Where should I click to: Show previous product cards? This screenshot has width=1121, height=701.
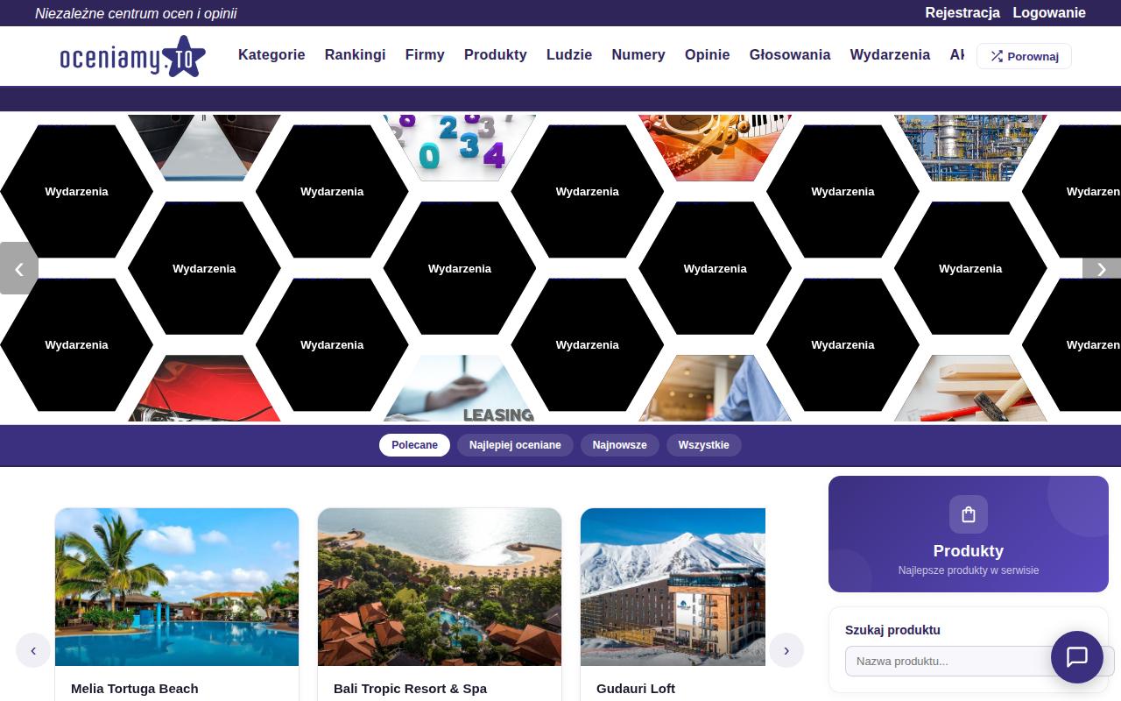(x=33, y=650)
